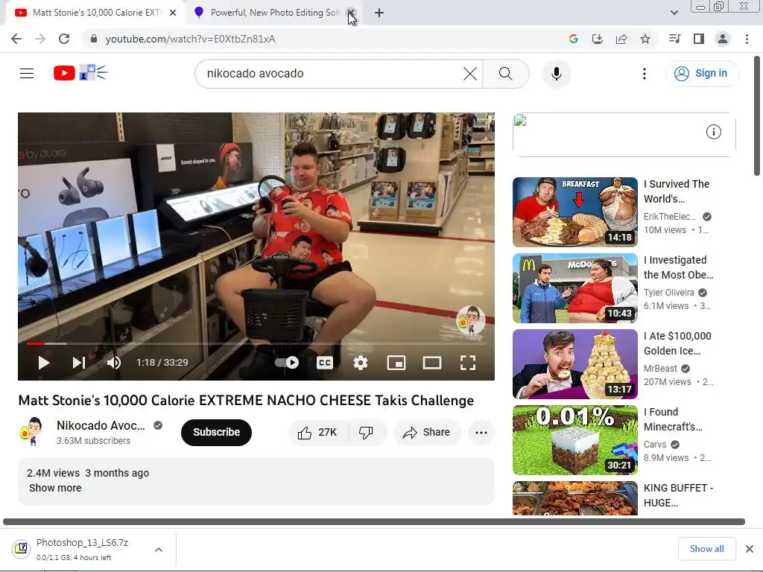The height and width of the screenshot is (572, 763).
Task: Enter full screen mode
Action: tap(468, 363)
